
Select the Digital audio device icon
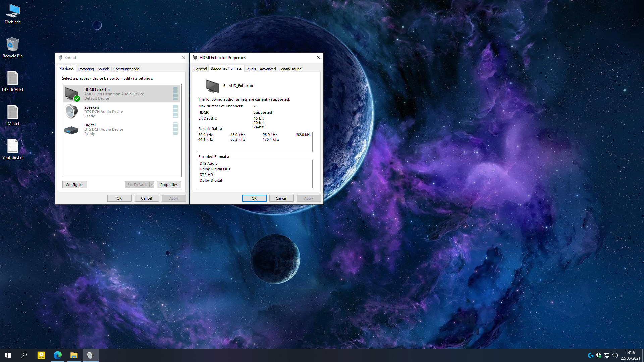(x=71, y=130)
